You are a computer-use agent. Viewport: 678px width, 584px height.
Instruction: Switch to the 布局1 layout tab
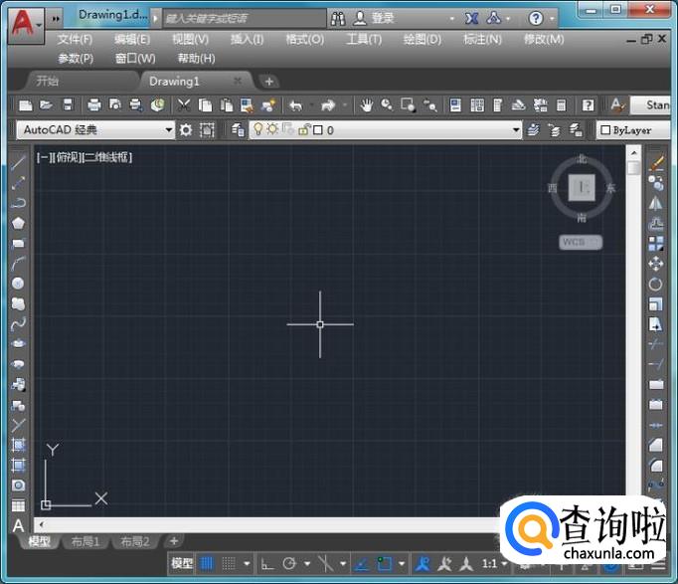85,541
